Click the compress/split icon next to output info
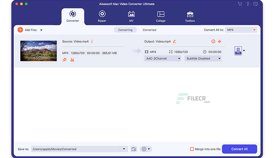 pos(220,41)
